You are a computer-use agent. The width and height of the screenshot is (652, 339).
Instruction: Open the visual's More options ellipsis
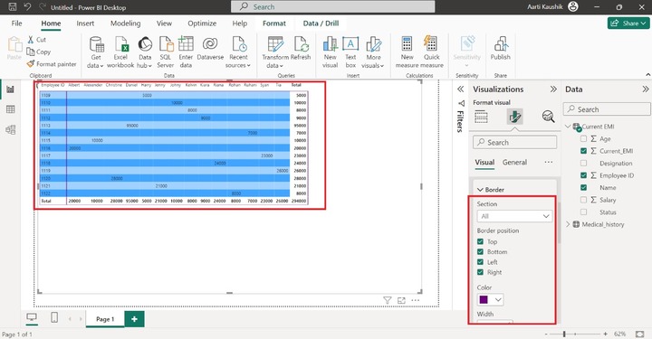[416, 300]
